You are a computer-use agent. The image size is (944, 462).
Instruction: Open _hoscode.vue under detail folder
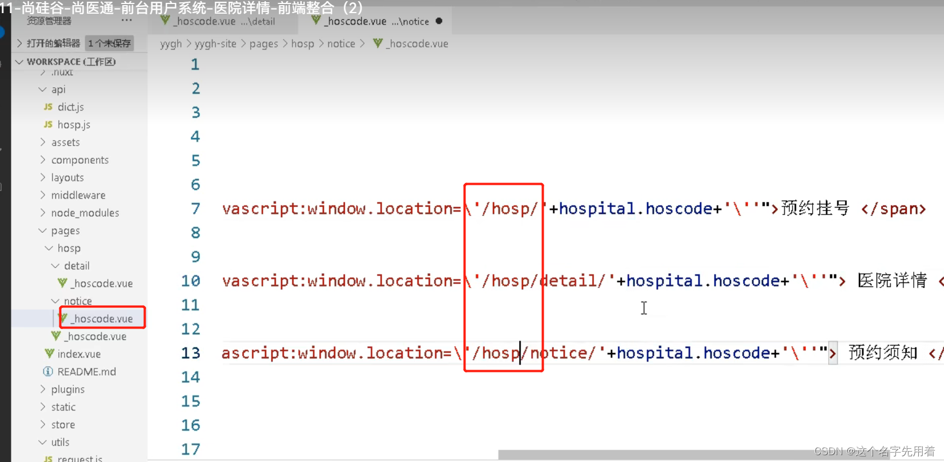point(101,283)
